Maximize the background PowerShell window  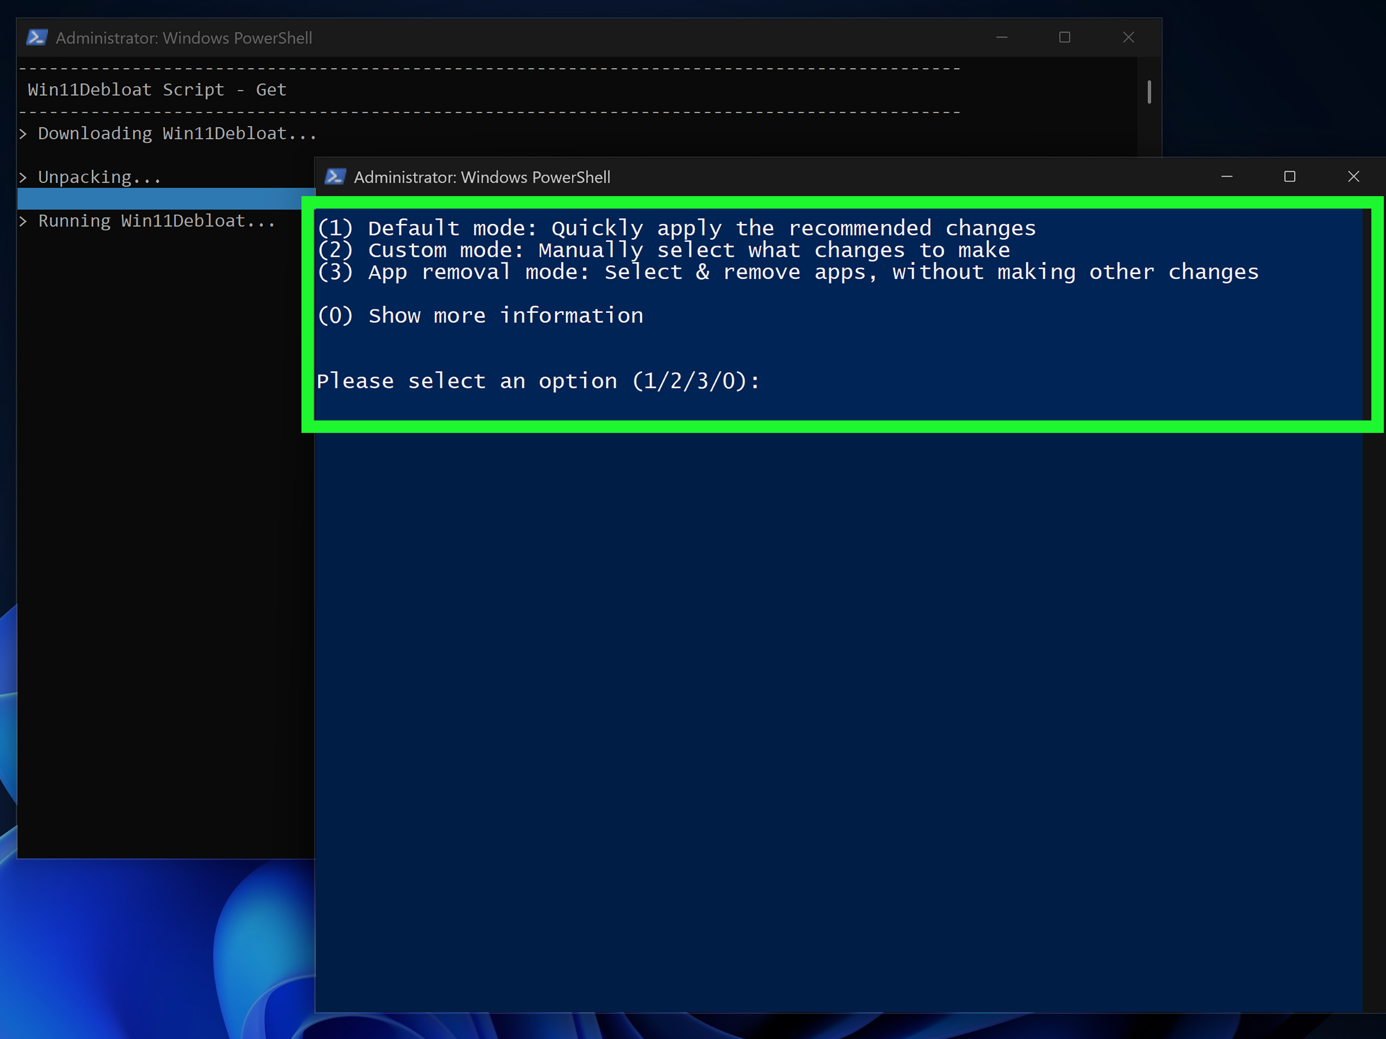pos(1064,37)
